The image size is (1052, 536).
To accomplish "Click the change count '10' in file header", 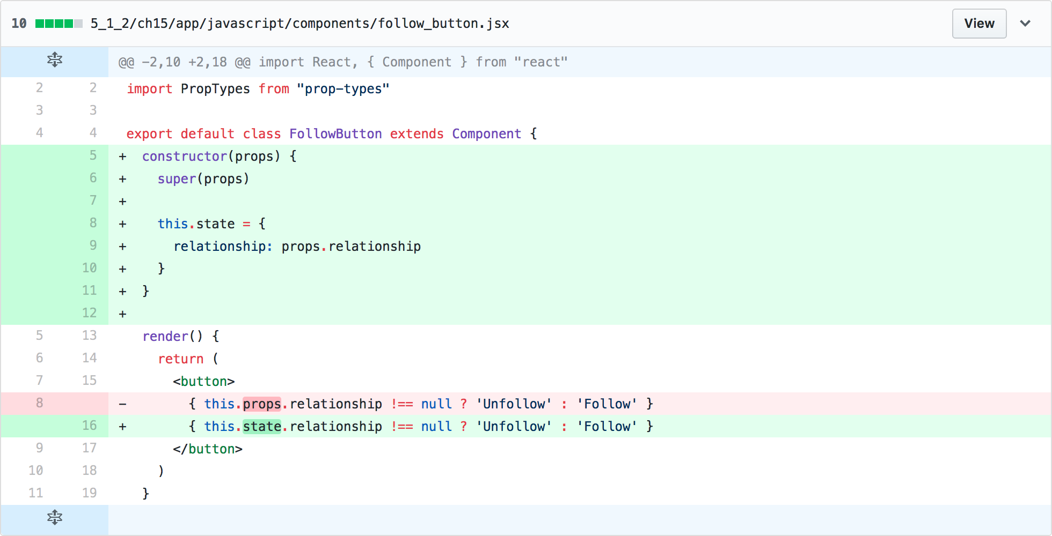I will (x=19, y=24).
